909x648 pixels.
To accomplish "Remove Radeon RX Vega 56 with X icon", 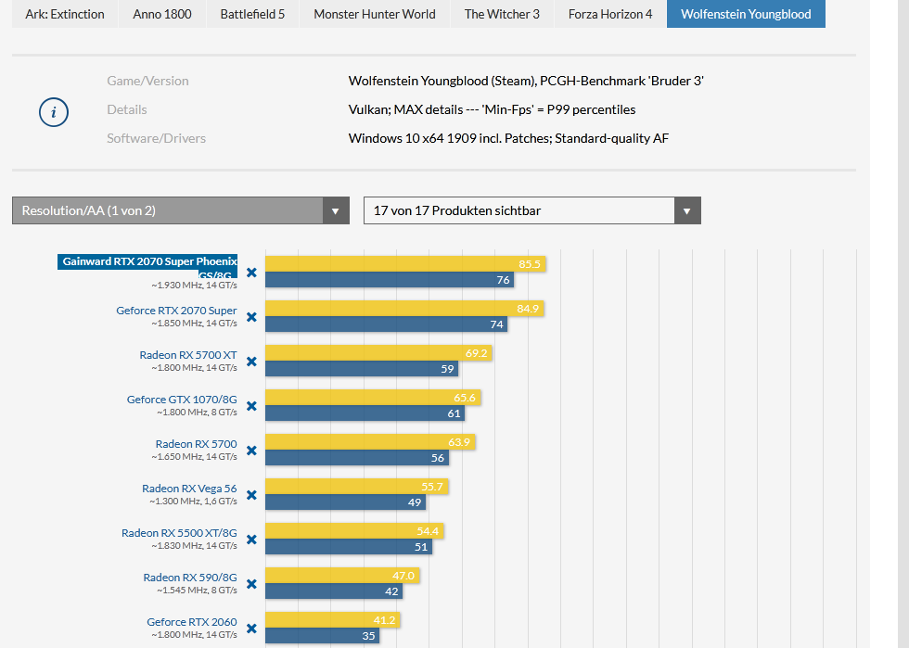I will tap(251, 495).
